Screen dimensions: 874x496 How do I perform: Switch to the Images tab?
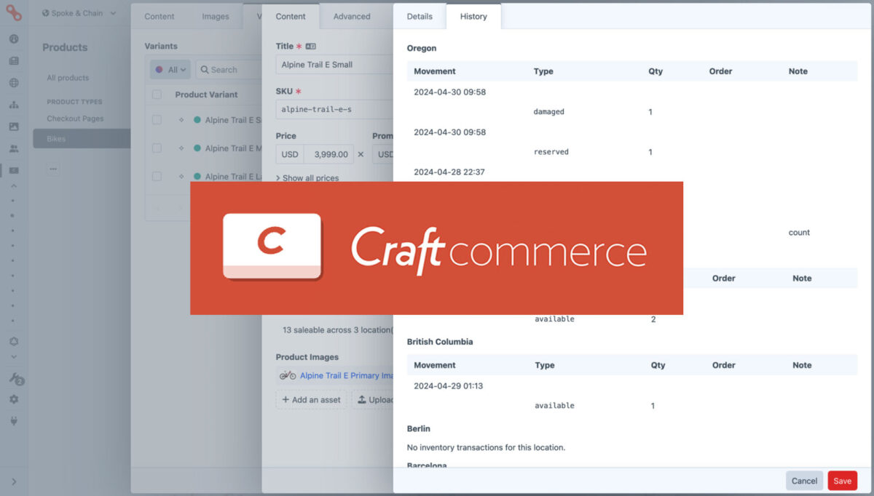coord(215,16)
